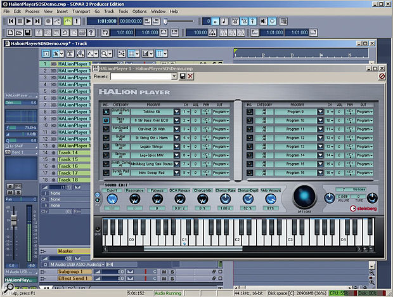Rewind to start in SONAR transport toolbar

[x=11, y=22]
